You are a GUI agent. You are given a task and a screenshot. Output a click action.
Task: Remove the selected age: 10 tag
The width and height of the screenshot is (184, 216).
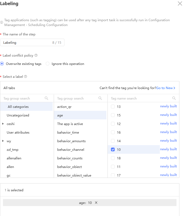(x=96, y=203)
